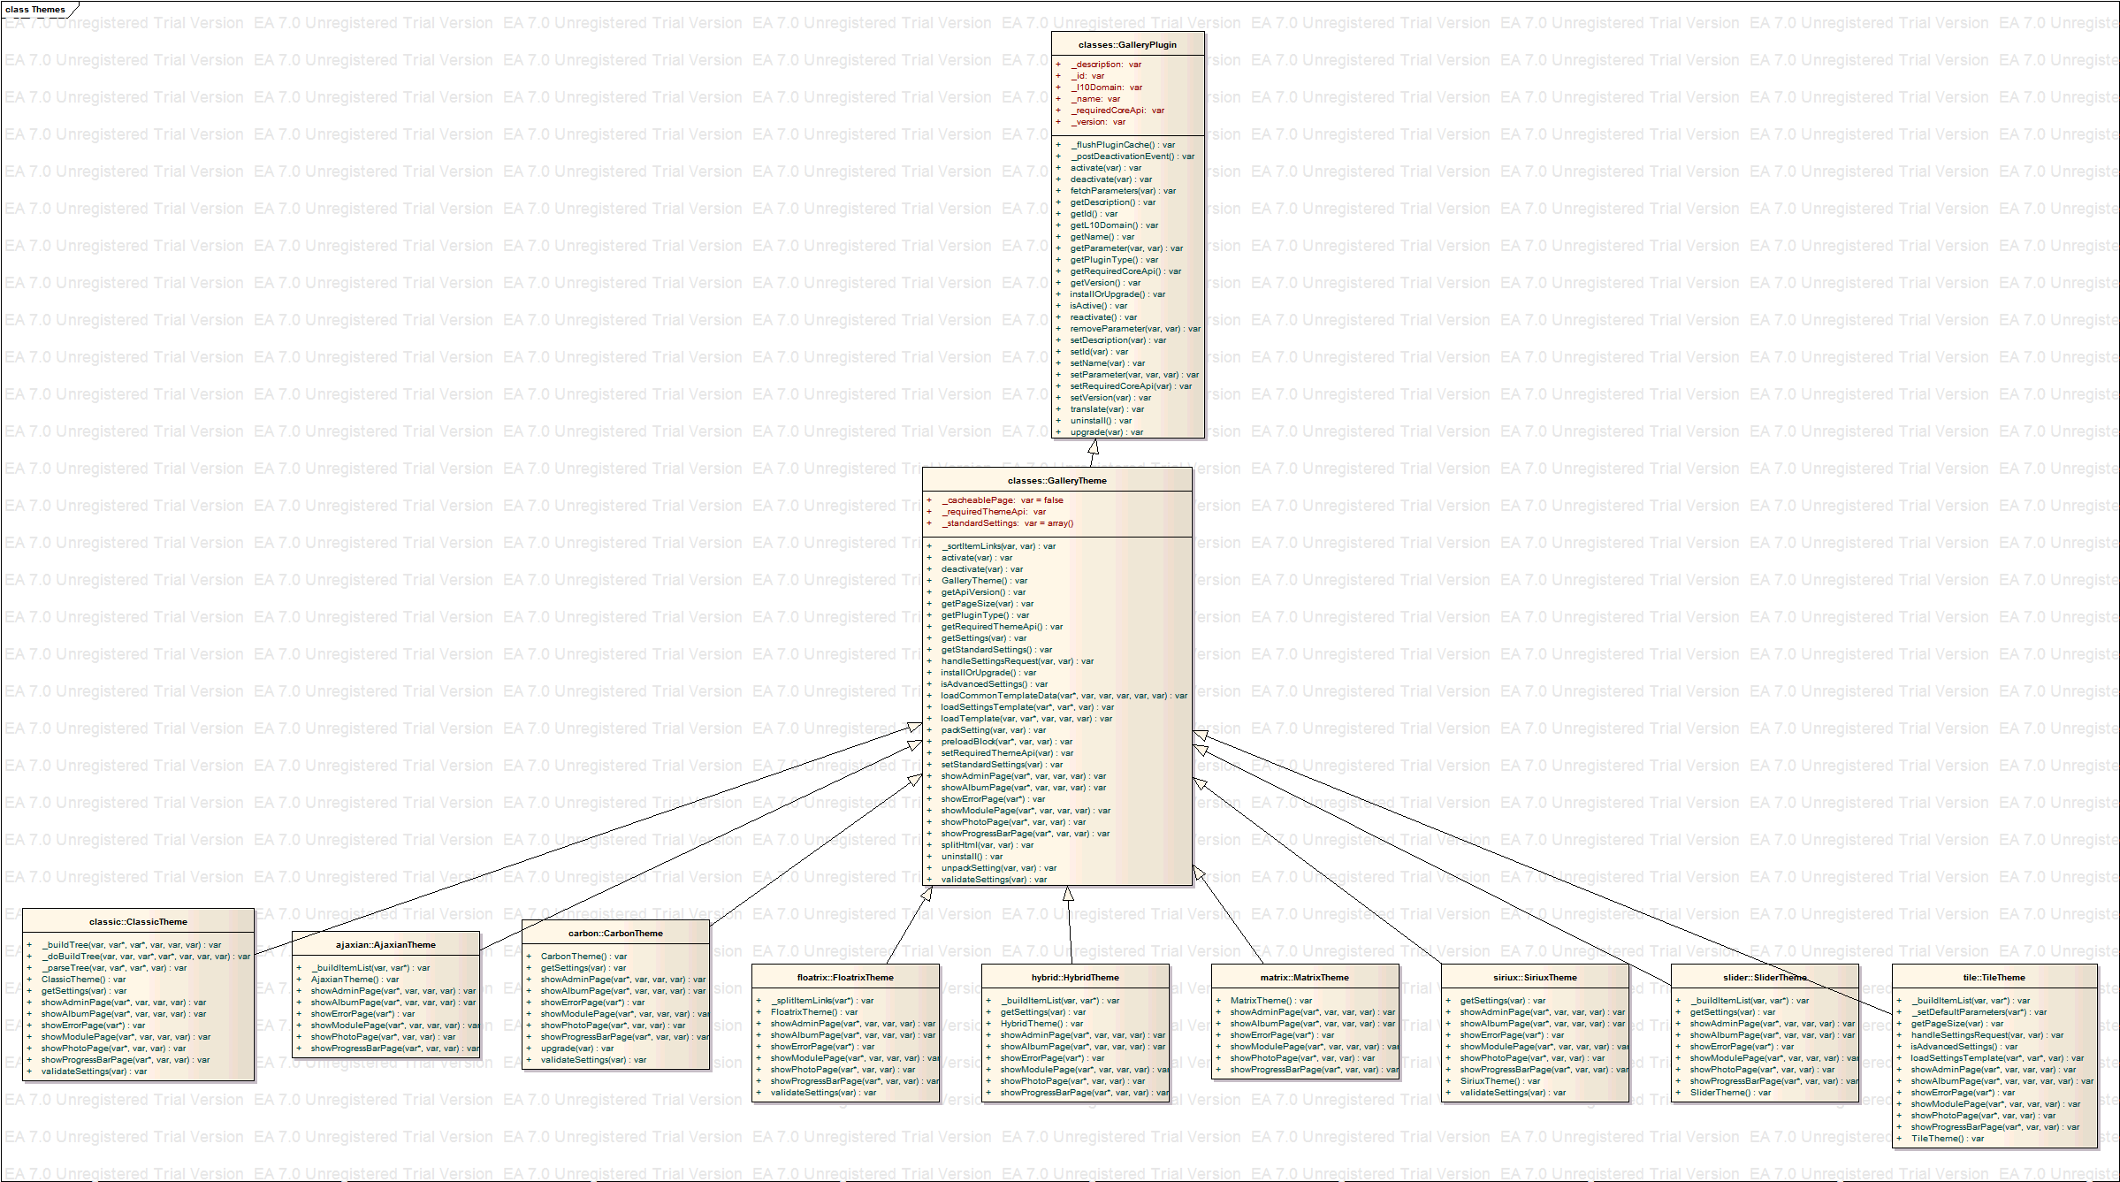The width and height of the screenshot is (2120, 1182).
Task: Click the _description: var attribute in GalleryPlugin
Action: coord(1106,65)
